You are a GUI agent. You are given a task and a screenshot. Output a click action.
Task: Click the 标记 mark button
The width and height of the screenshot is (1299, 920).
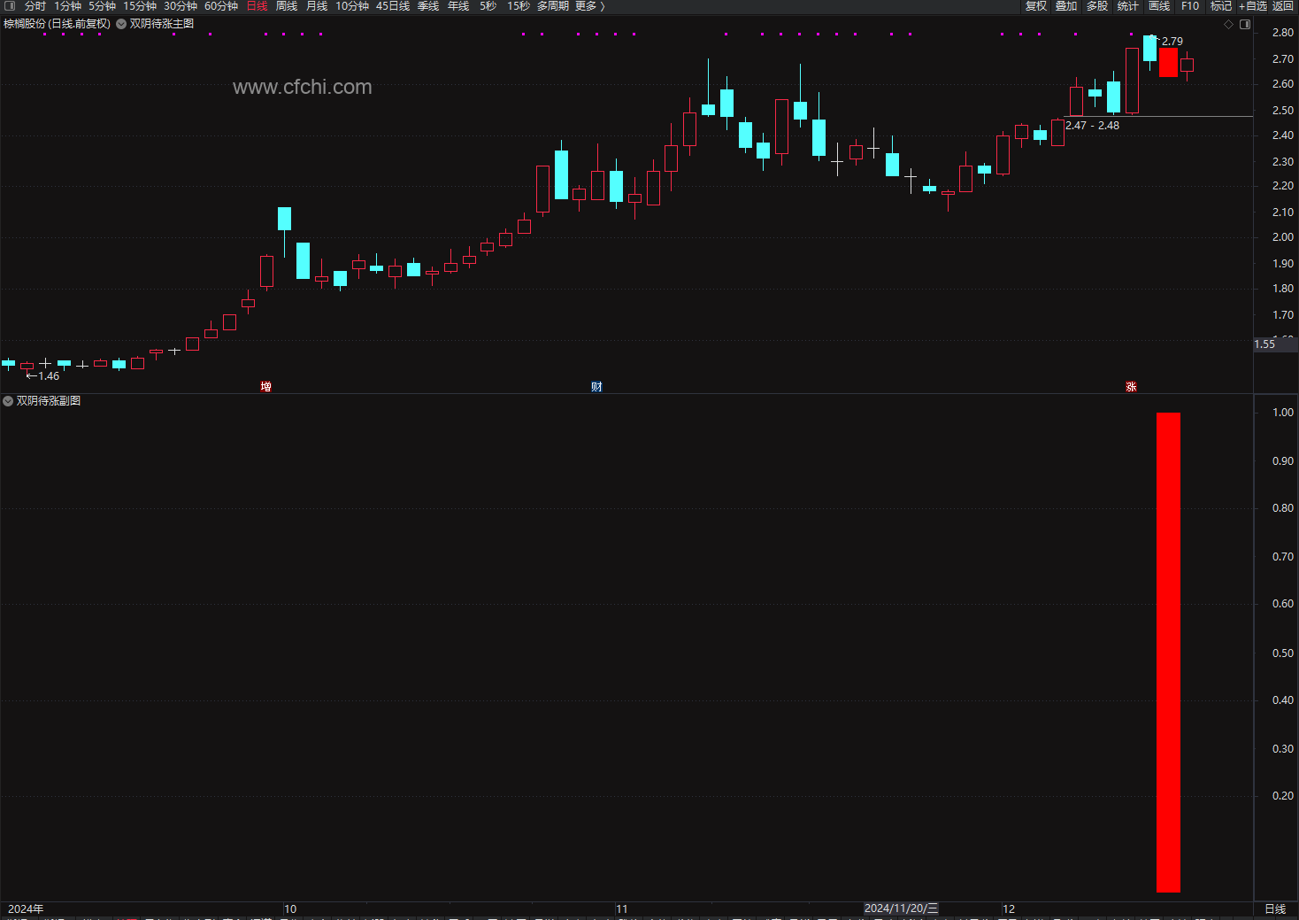pyautogui.click(x=1221, y=6)
